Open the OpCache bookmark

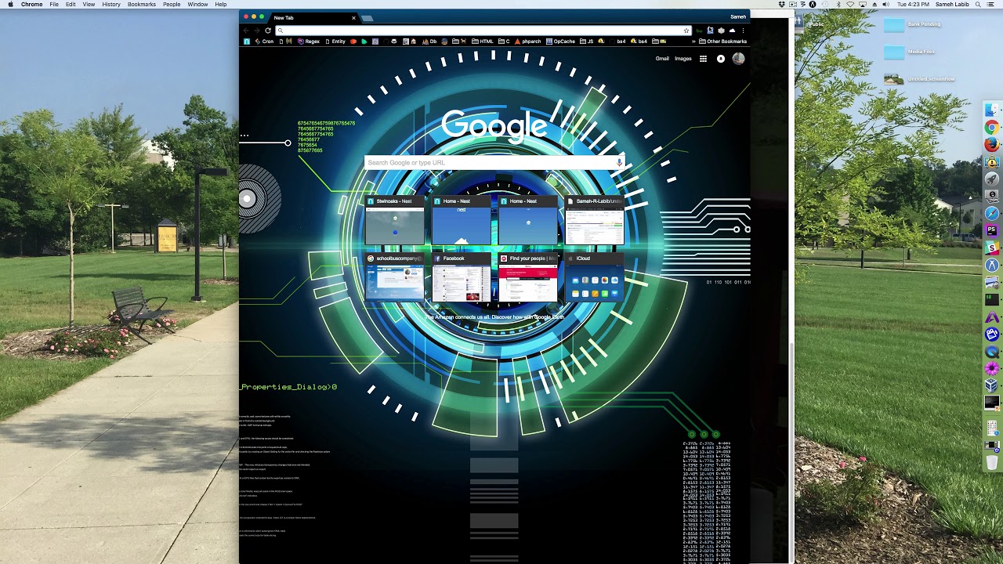(560, 42)
